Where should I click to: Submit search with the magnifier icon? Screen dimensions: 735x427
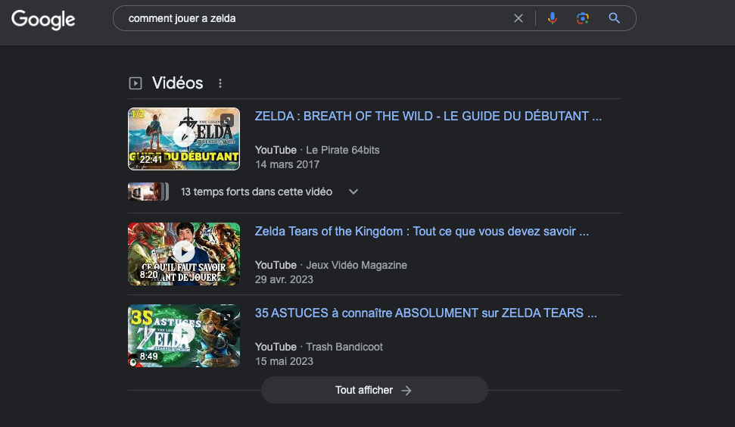tap(614, 18)
